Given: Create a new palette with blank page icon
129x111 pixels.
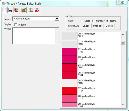Looking at the screenshot, I should [5, 10].
